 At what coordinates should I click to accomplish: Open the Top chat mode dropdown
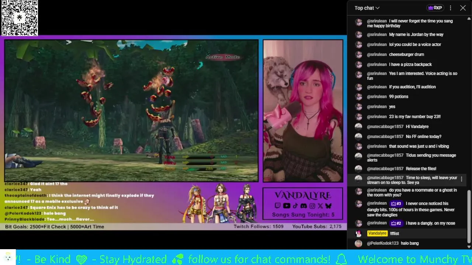click(x=367, y=8)
